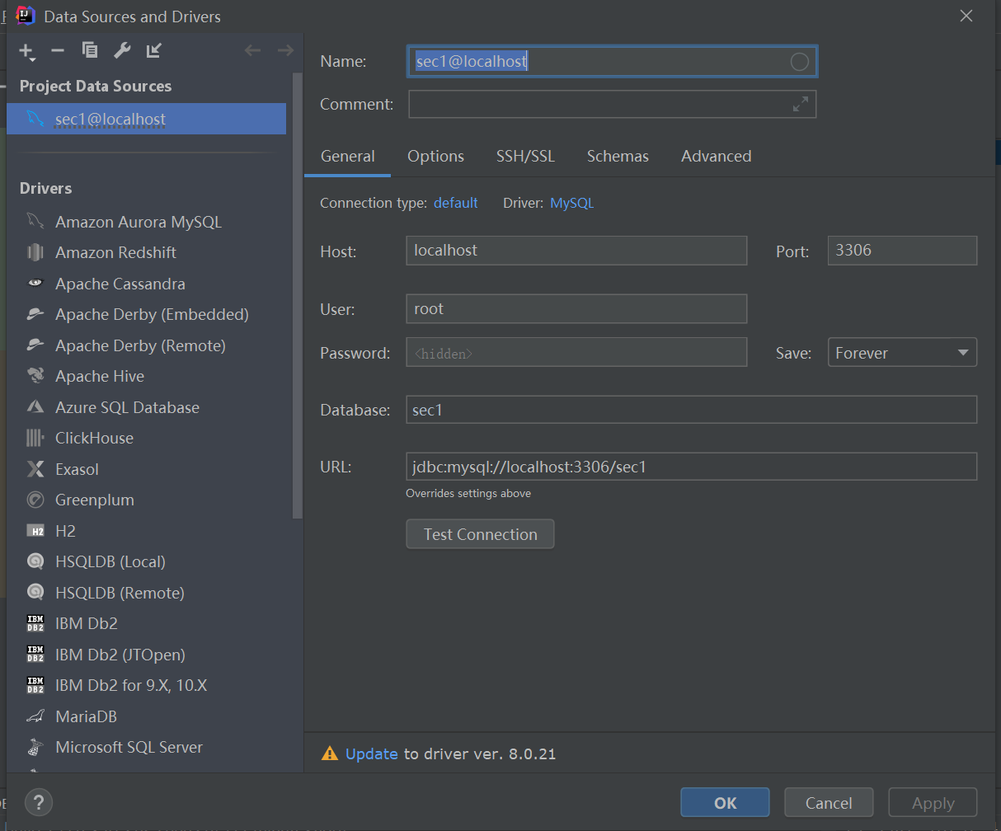The image size is (1001, 831).
Task: Remove selected data source with minus icon
Action: point(58,50)
